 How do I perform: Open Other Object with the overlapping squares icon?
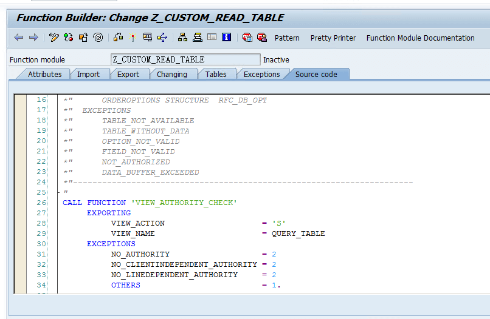(83, 38)
